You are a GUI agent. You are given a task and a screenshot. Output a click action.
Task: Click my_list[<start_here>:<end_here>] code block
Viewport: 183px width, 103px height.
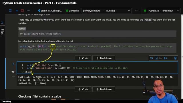[x=97, y=34]
